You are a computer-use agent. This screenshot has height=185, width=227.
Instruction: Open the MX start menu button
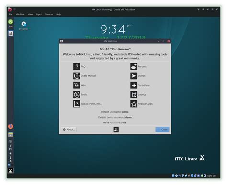point(11,171)
